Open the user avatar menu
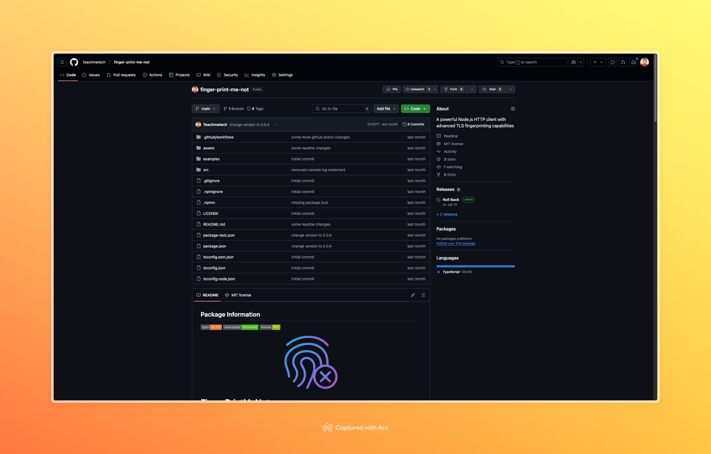 [x=644, y=62]
